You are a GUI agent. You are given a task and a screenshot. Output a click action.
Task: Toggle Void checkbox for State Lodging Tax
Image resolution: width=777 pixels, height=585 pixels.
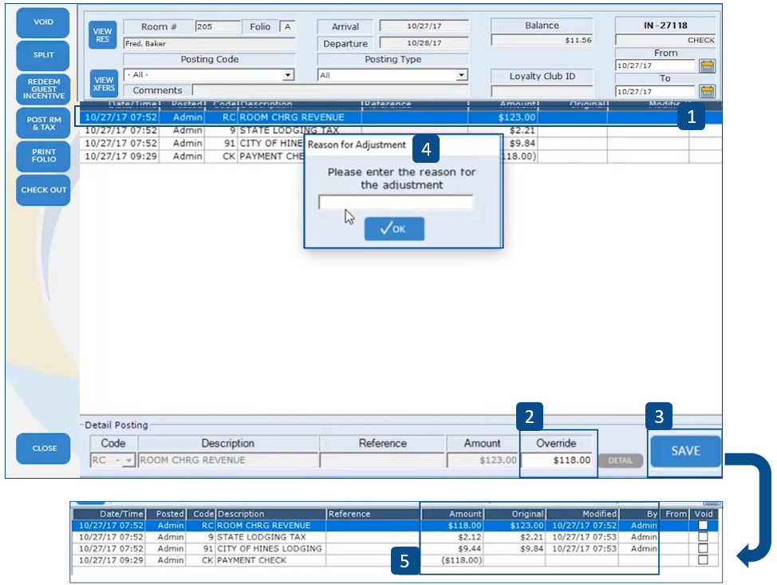(703, 537)
